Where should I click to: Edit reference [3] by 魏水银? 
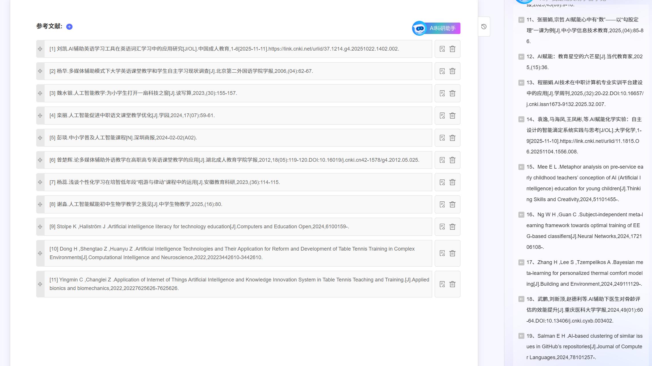click(442, 93)
